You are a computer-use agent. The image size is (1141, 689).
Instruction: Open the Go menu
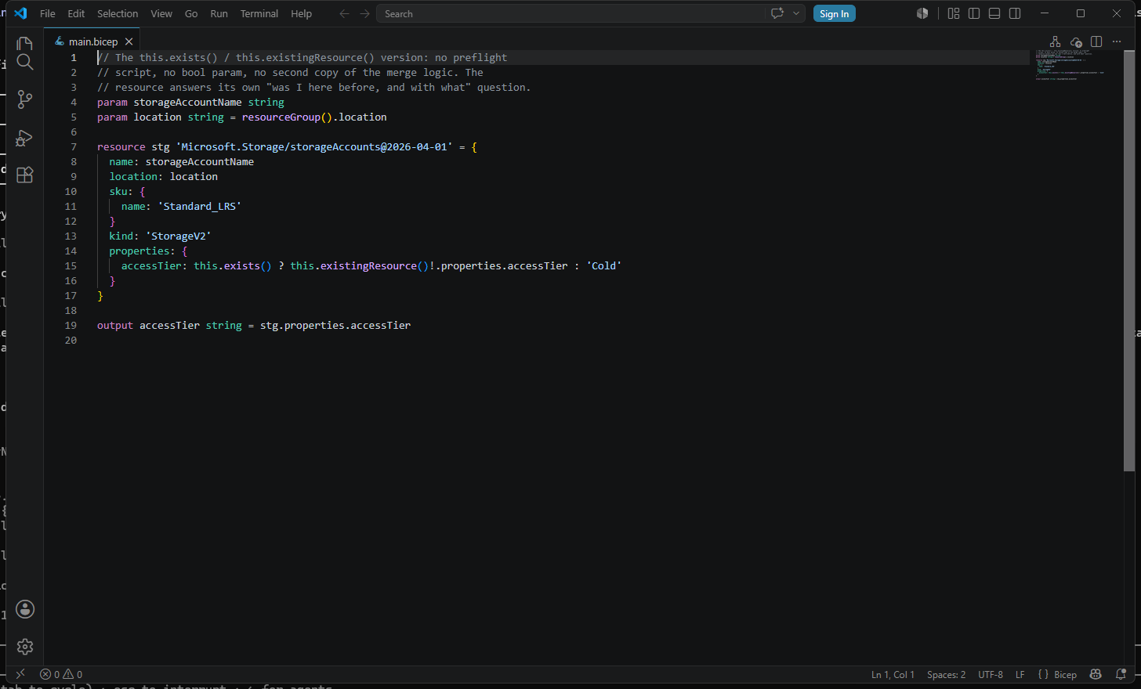tap(191, 13)
